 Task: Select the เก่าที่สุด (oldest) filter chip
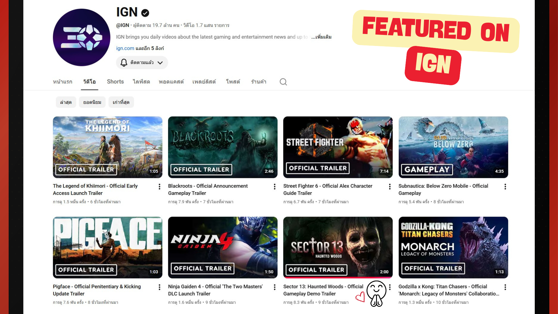121,102
